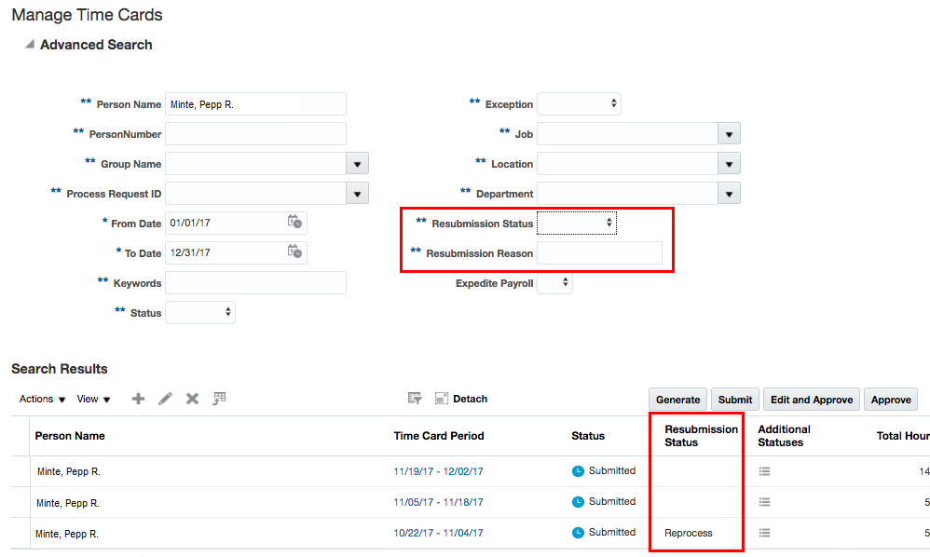Open the Actions menu

coord(42,399)
